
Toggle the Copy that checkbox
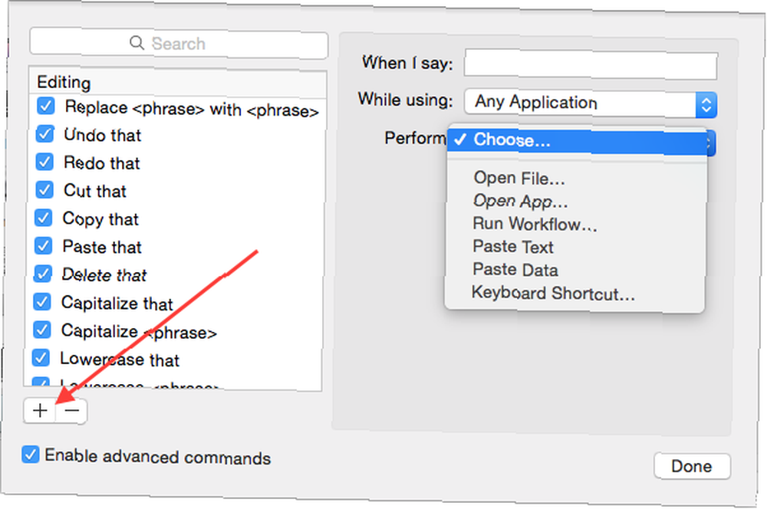point(44,218)
